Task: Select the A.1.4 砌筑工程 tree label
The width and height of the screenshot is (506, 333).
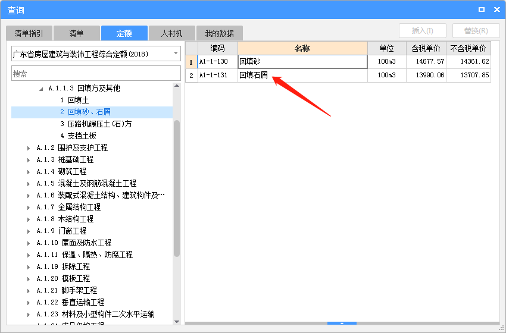Action: pyautogui.click(x=62, y=172)
